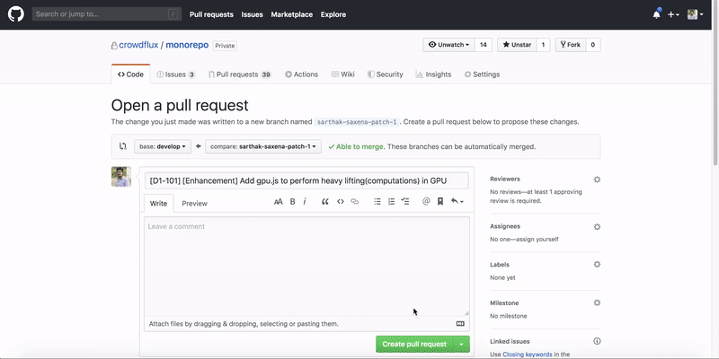Insert code with the toolbar icon
The height and width of the screenshot is (359, 719).
341,201
